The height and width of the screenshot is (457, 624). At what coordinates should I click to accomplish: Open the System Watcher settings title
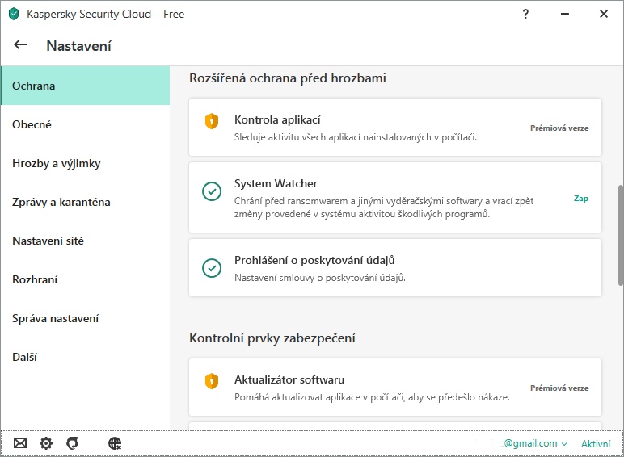(276, 183)
